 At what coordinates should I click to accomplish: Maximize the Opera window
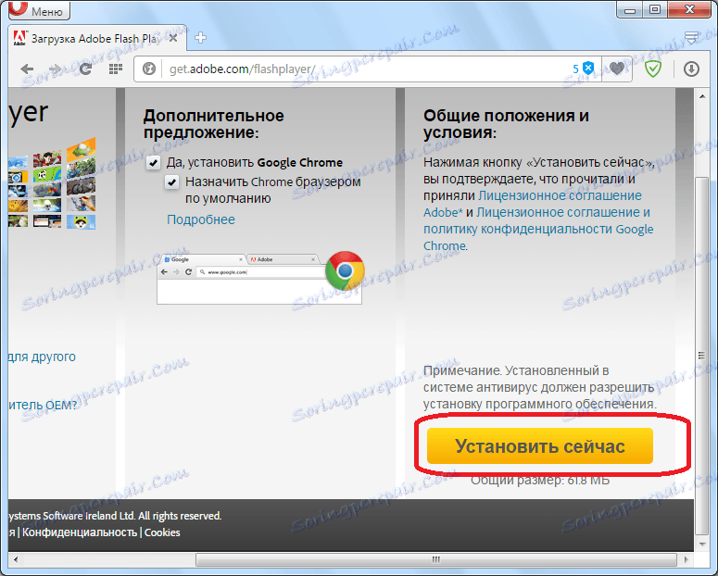tap(655, 9)
